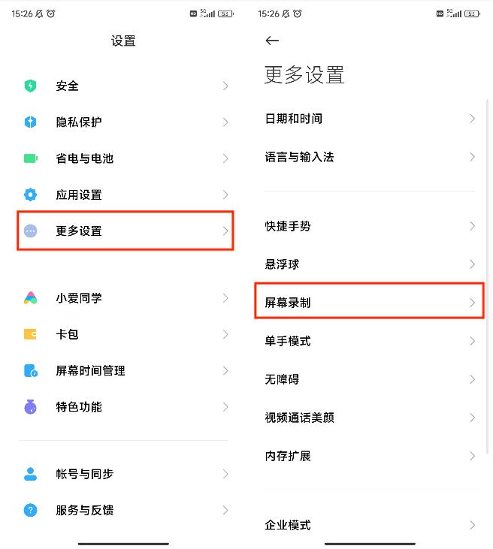Go back using the left arrow
493x549 pixels.
tap(272, 41)
